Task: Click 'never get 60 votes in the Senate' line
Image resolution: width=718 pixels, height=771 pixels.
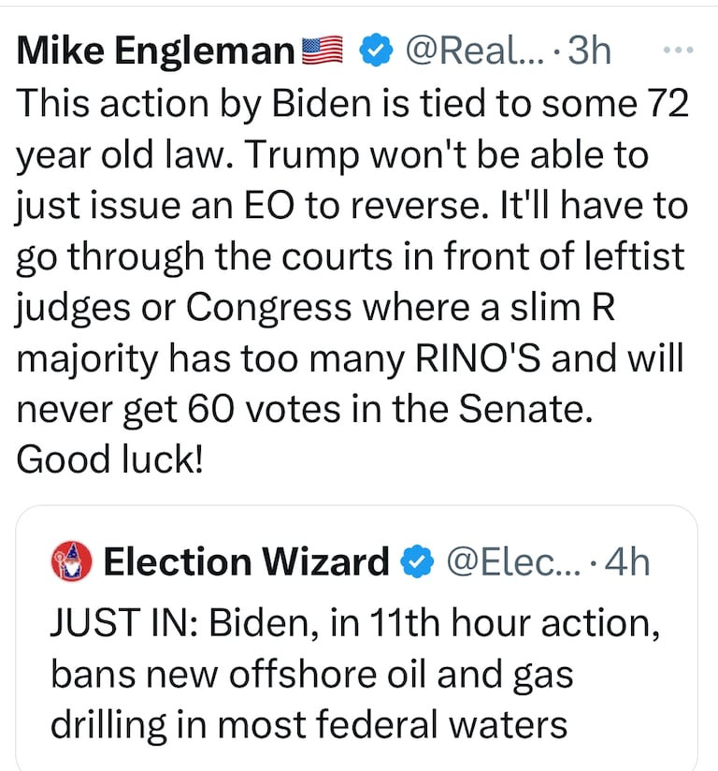Action: click(306, 411)
